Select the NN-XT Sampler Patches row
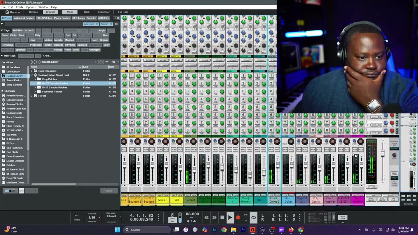The height and width of the screenshot is (235, 418). (73, 83)
